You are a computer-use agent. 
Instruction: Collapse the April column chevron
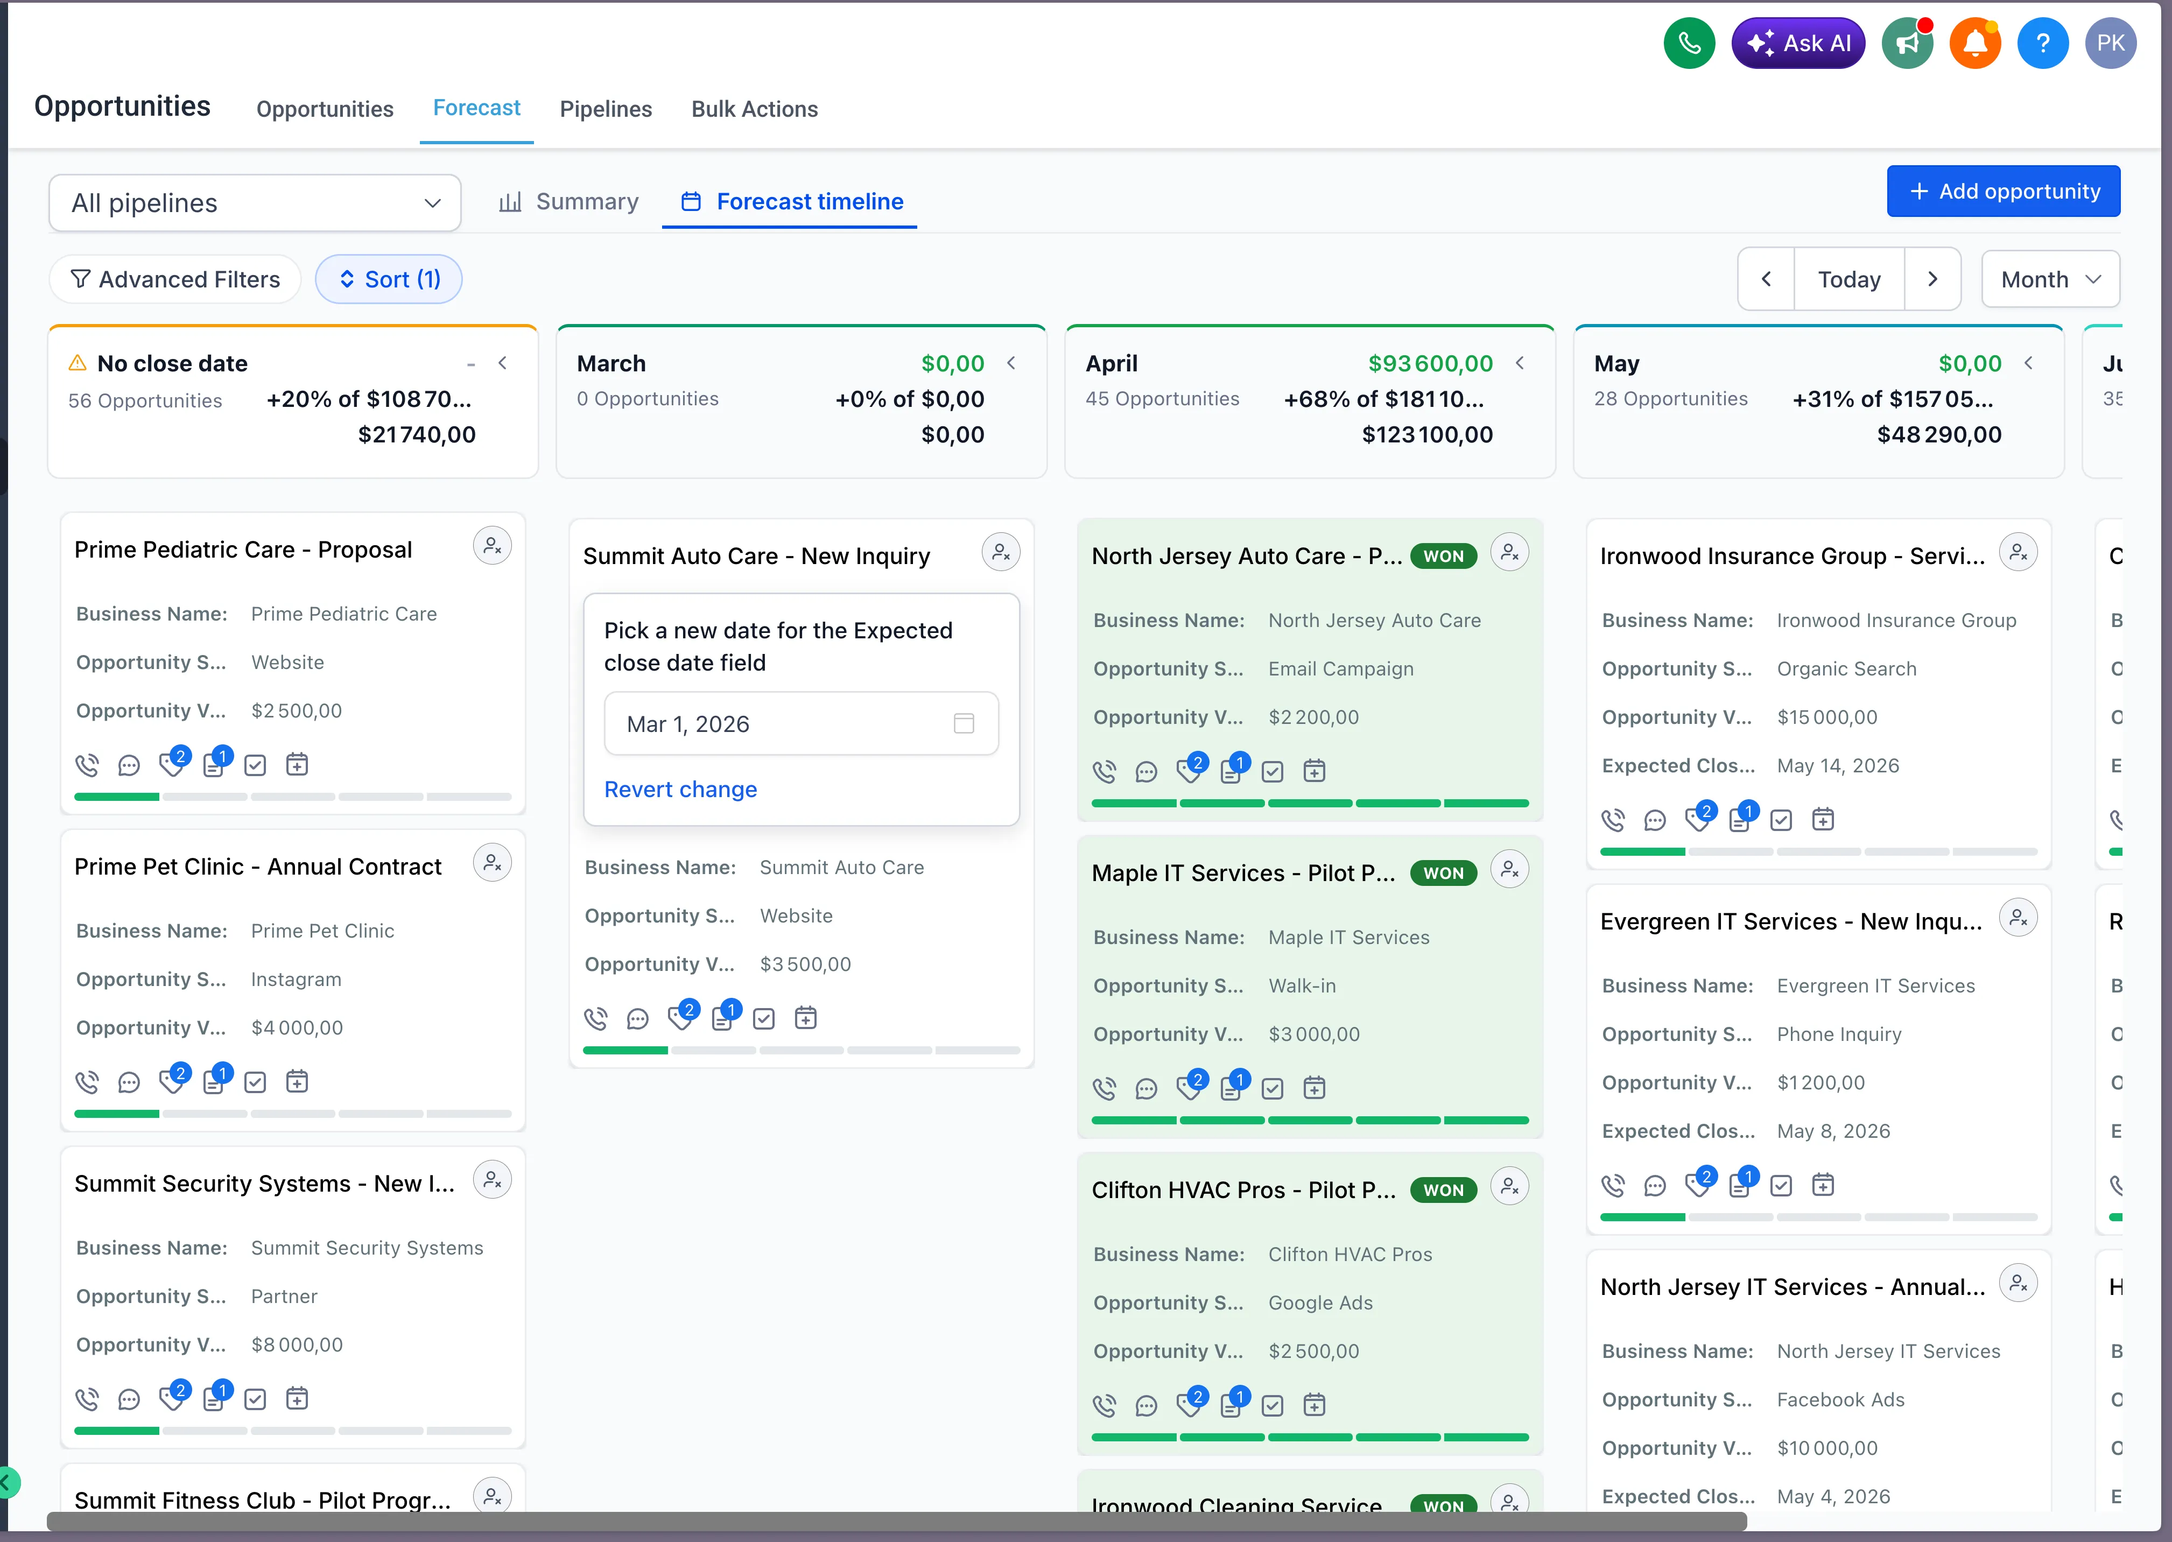point(1521,363)
